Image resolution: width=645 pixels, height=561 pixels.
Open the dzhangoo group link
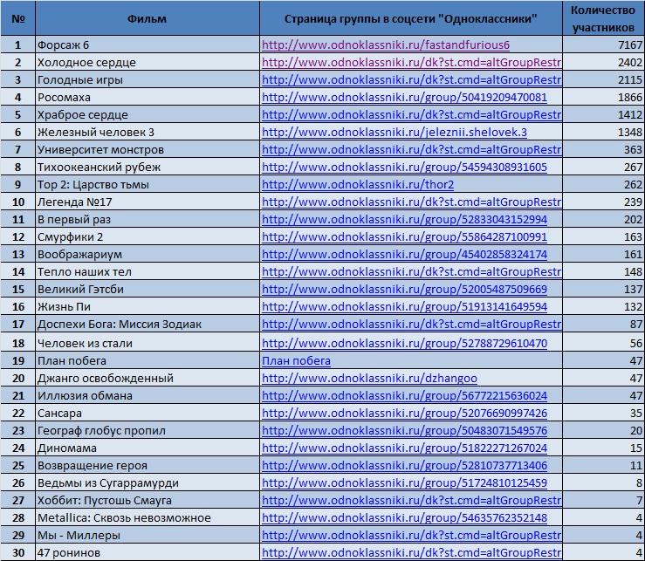(369, 379)
